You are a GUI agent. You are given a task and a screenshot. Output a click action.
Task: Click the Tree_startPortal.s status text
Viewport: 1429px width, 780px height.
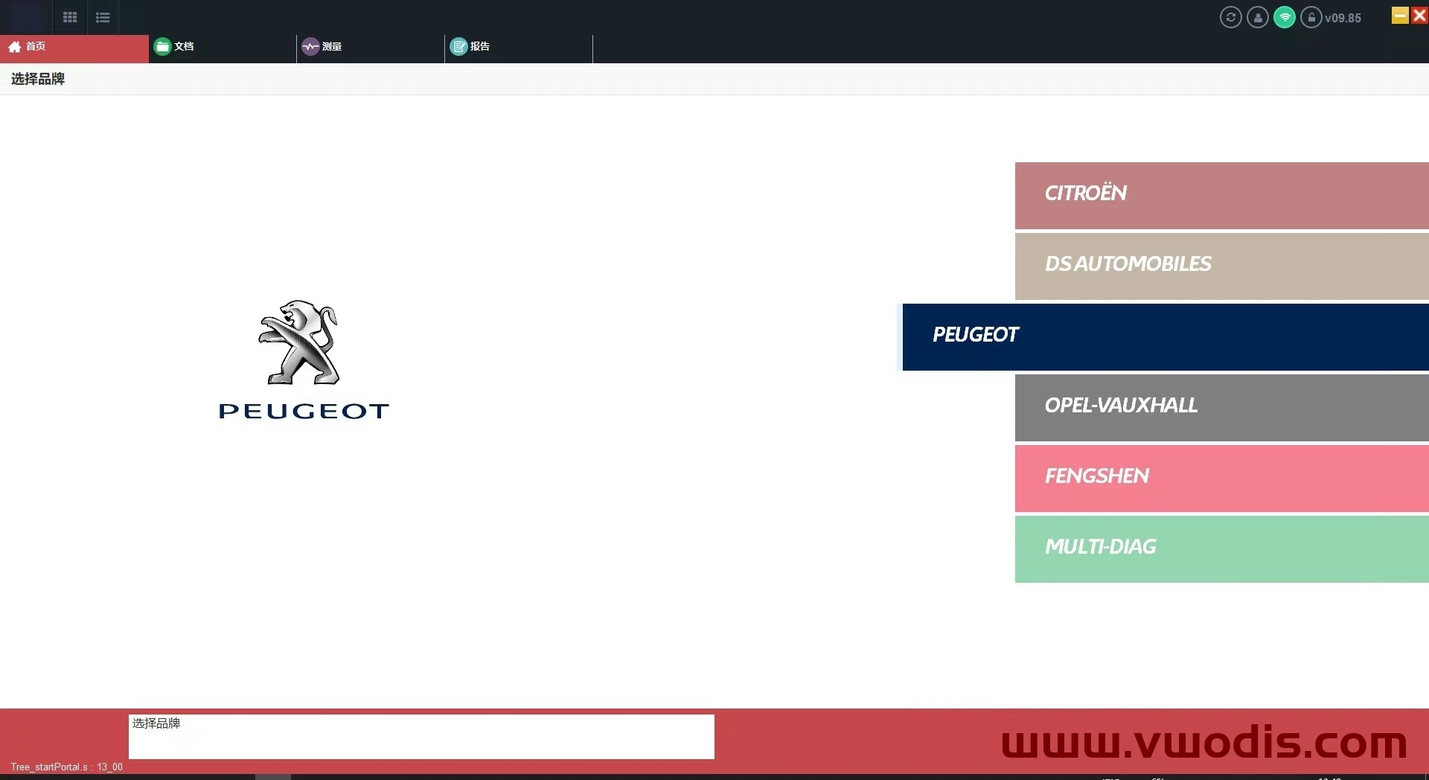click(67, 767)
